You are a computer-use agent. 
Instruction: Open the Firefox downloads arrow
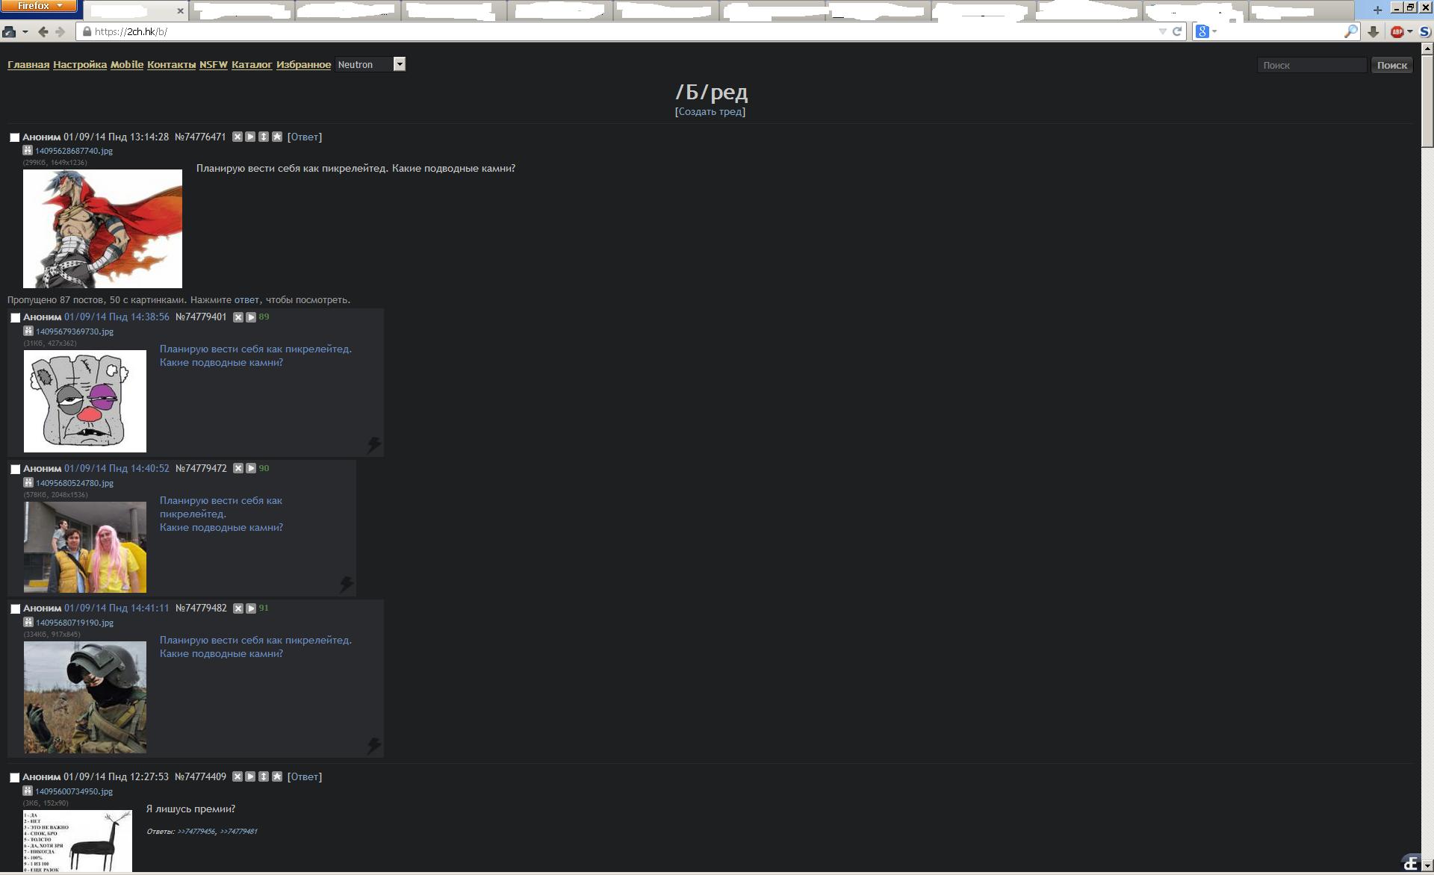coord(1373,31)
